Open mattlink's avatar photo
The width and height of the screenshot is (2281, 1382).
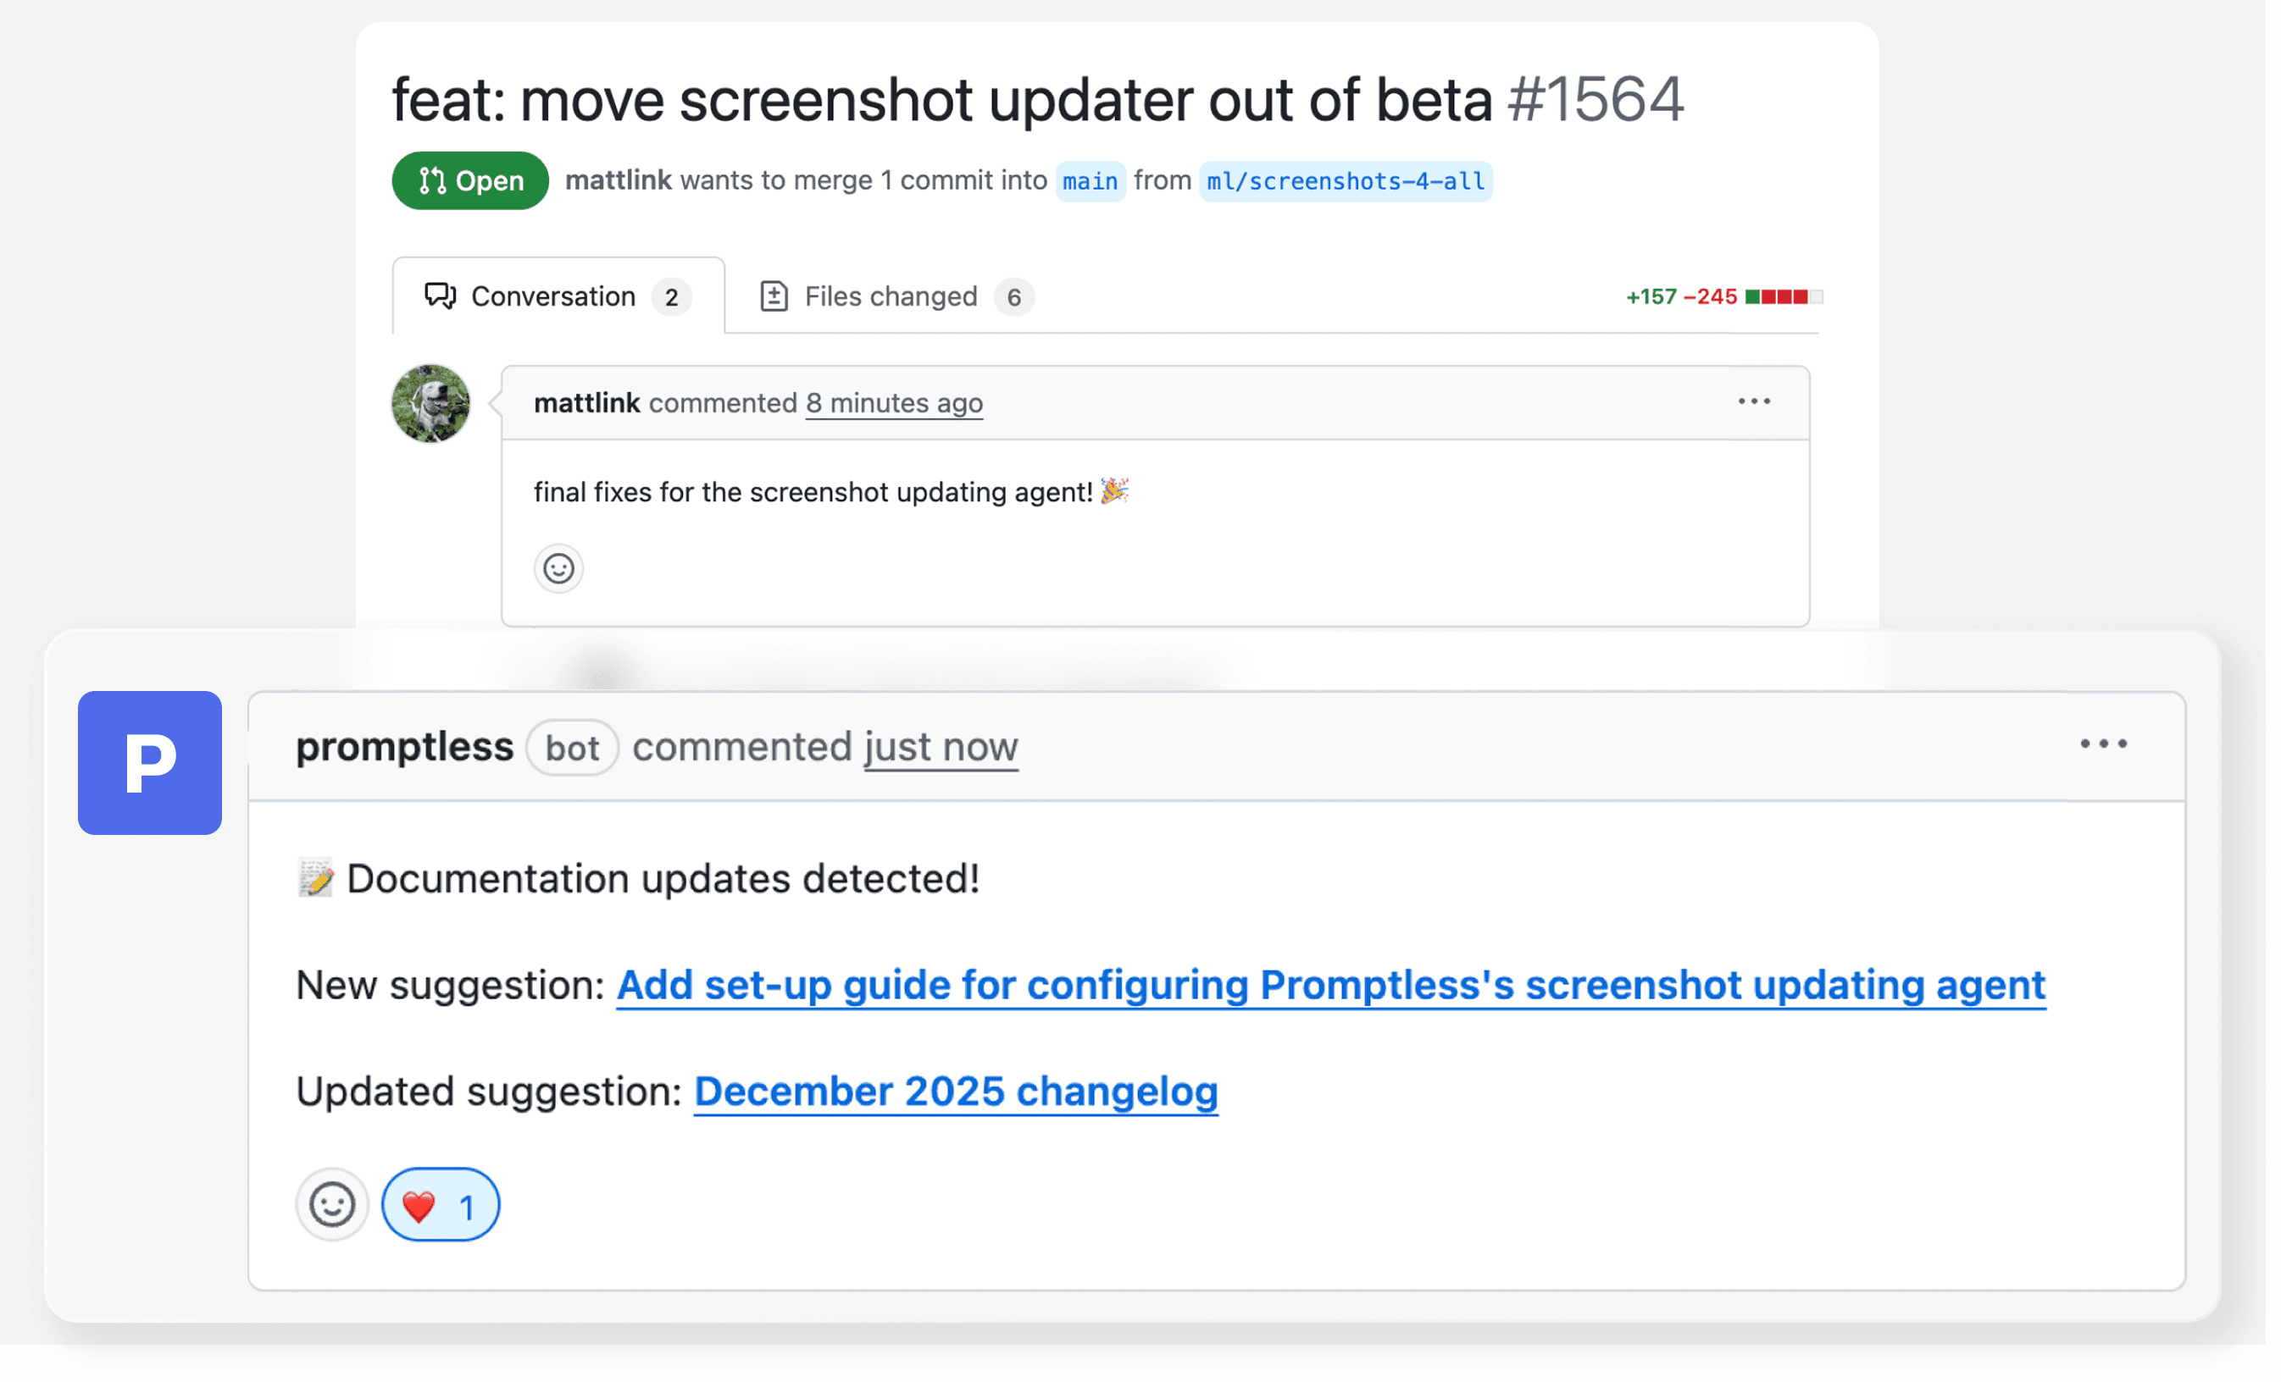[x=433, y=405]
